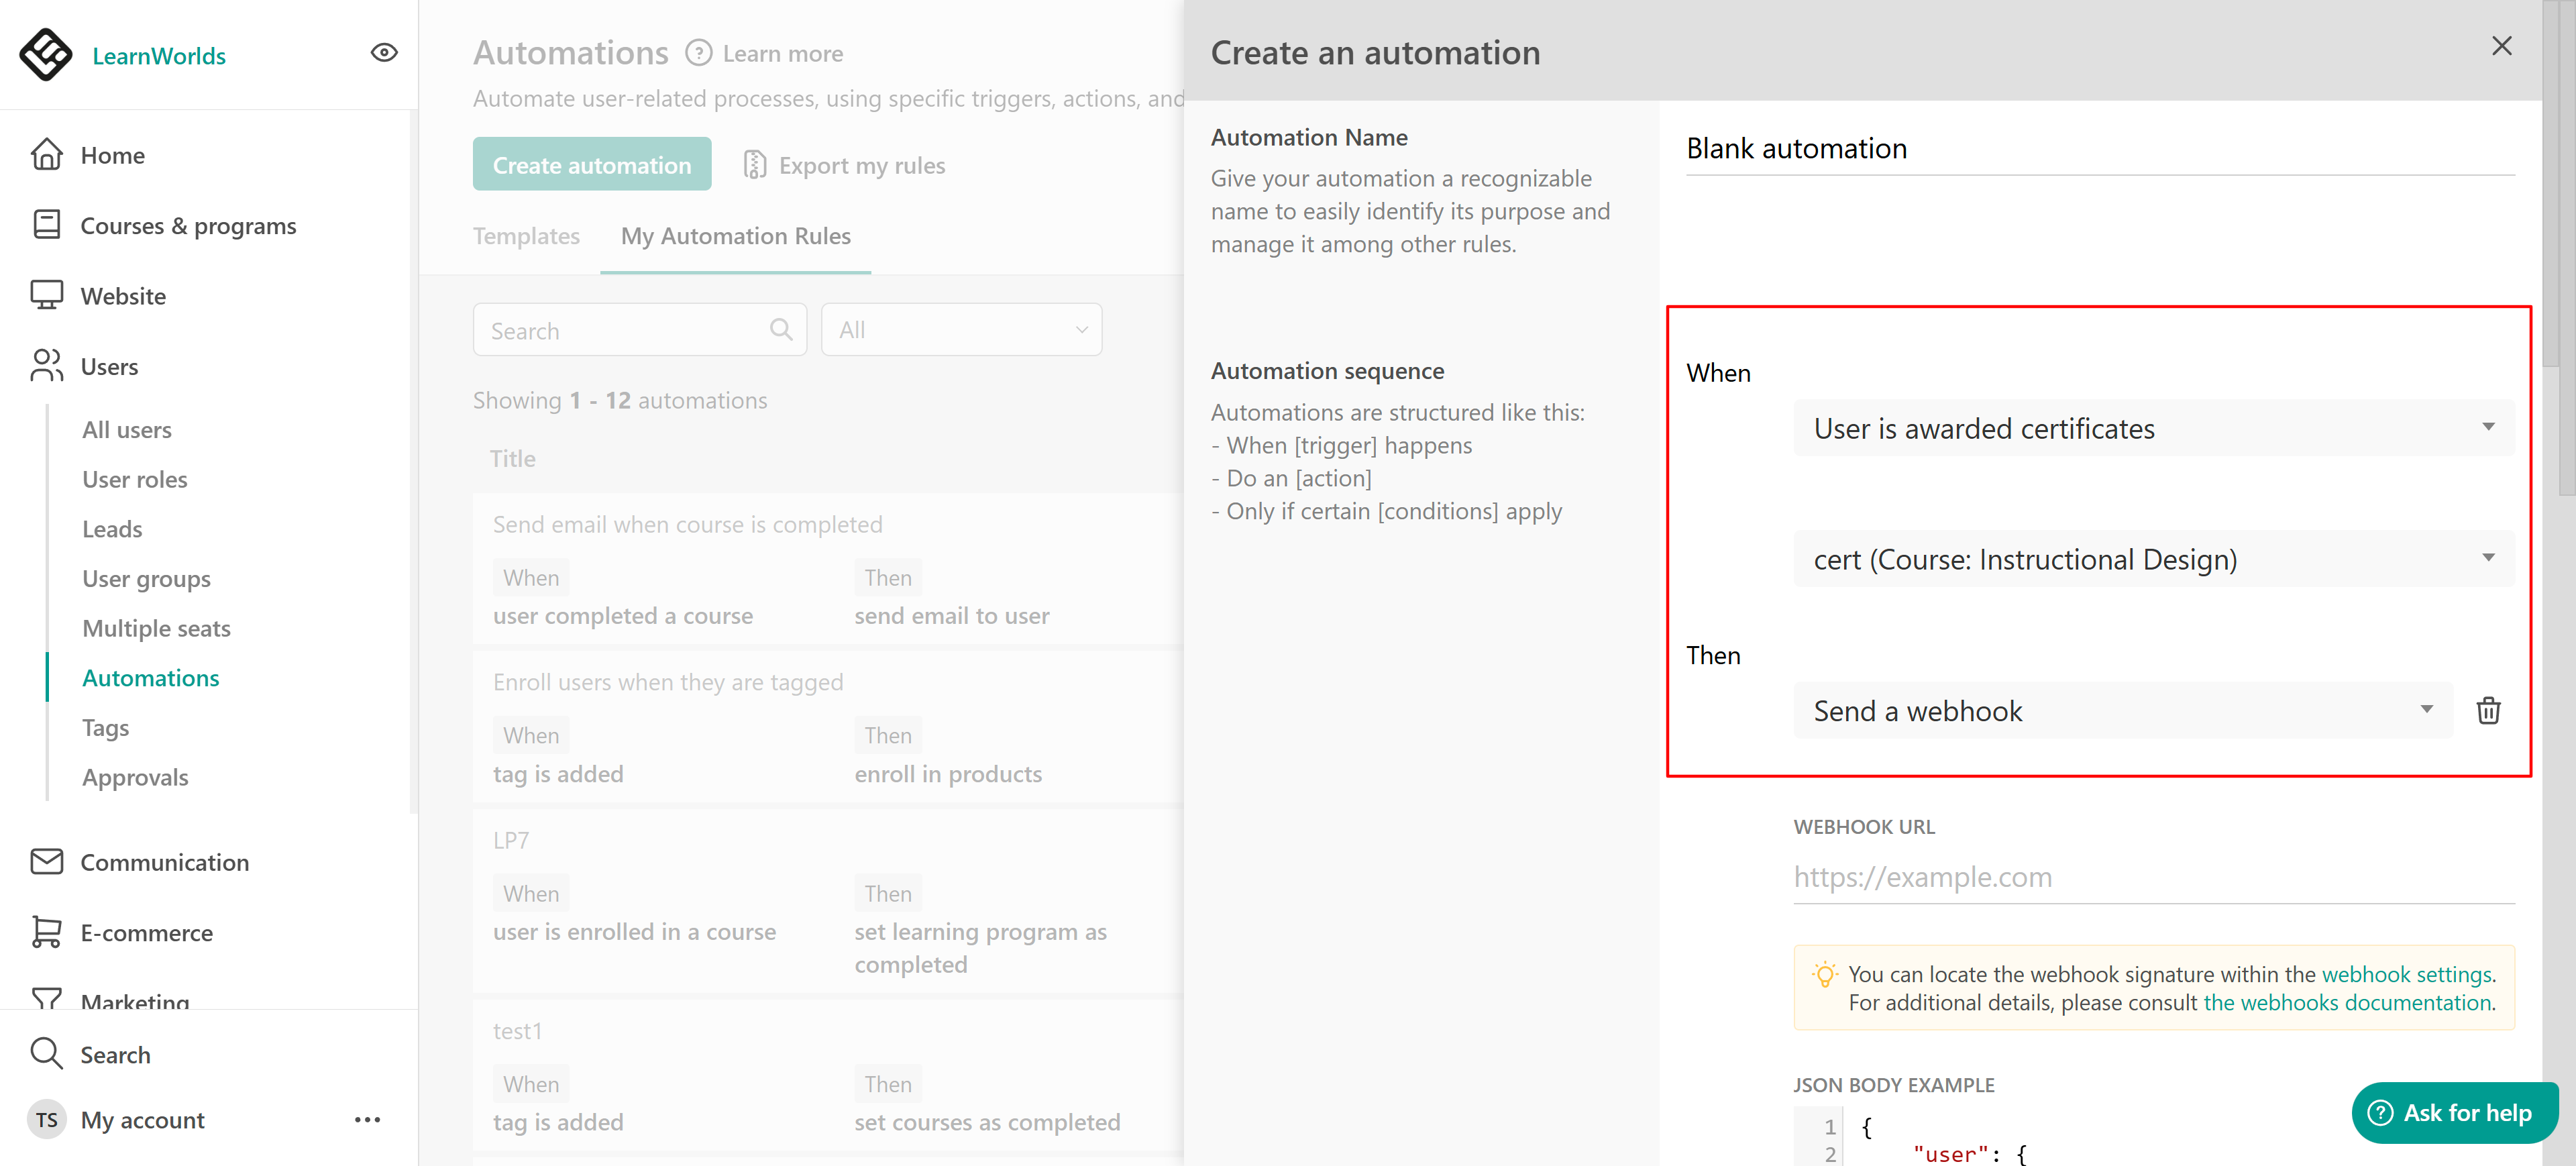2576x1166 pixels.
Task: Click the Learn more help icon
Action: 698,53
